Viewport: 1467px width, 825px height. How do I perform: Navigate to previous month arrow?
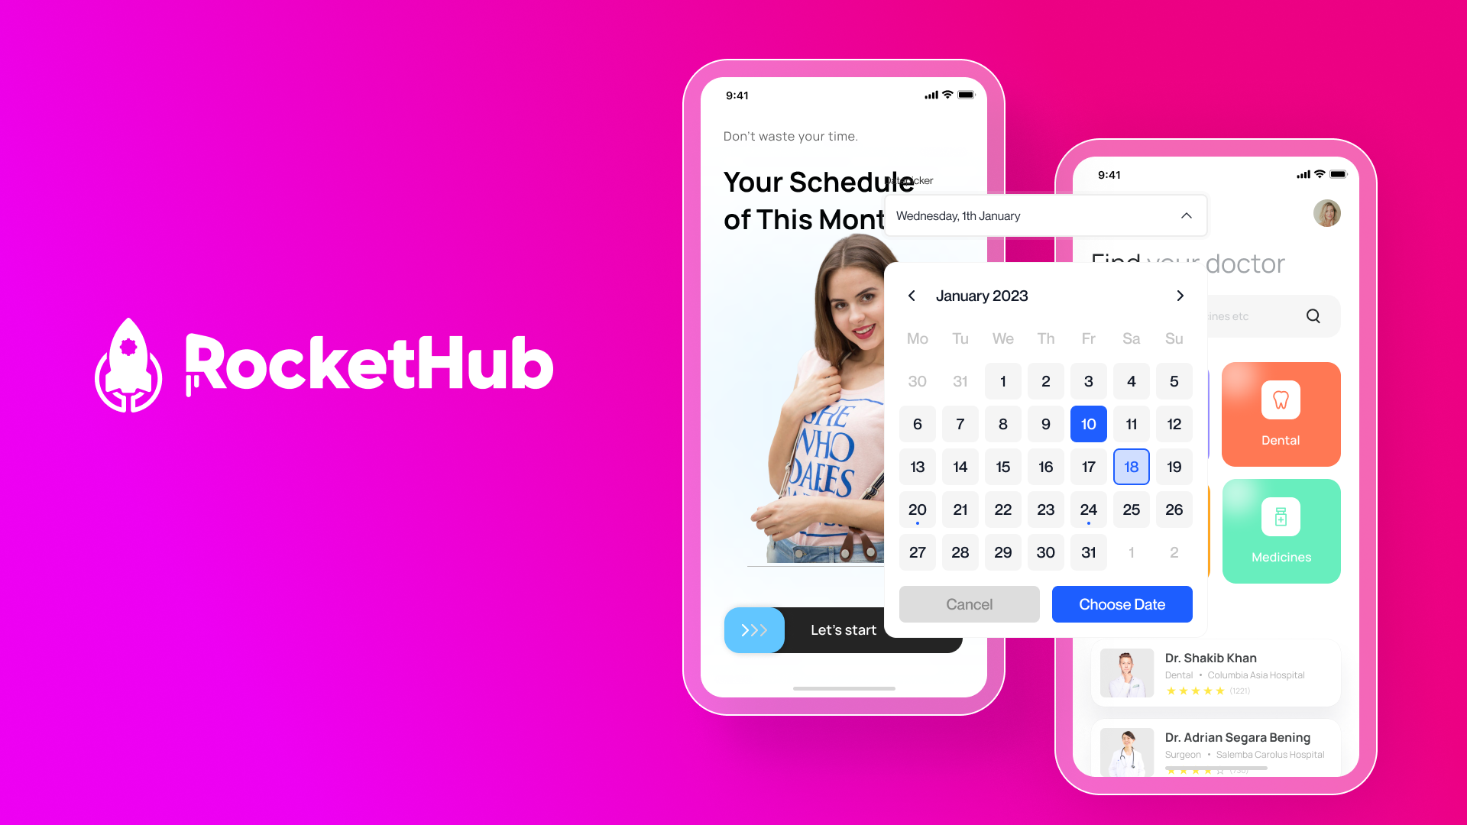[x=910, y=295]
